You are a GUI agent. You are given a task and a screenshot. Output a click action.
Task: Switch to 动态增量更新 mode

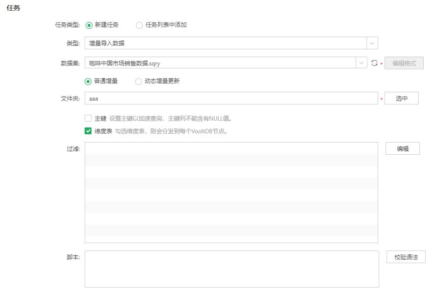tap(139, 82)
